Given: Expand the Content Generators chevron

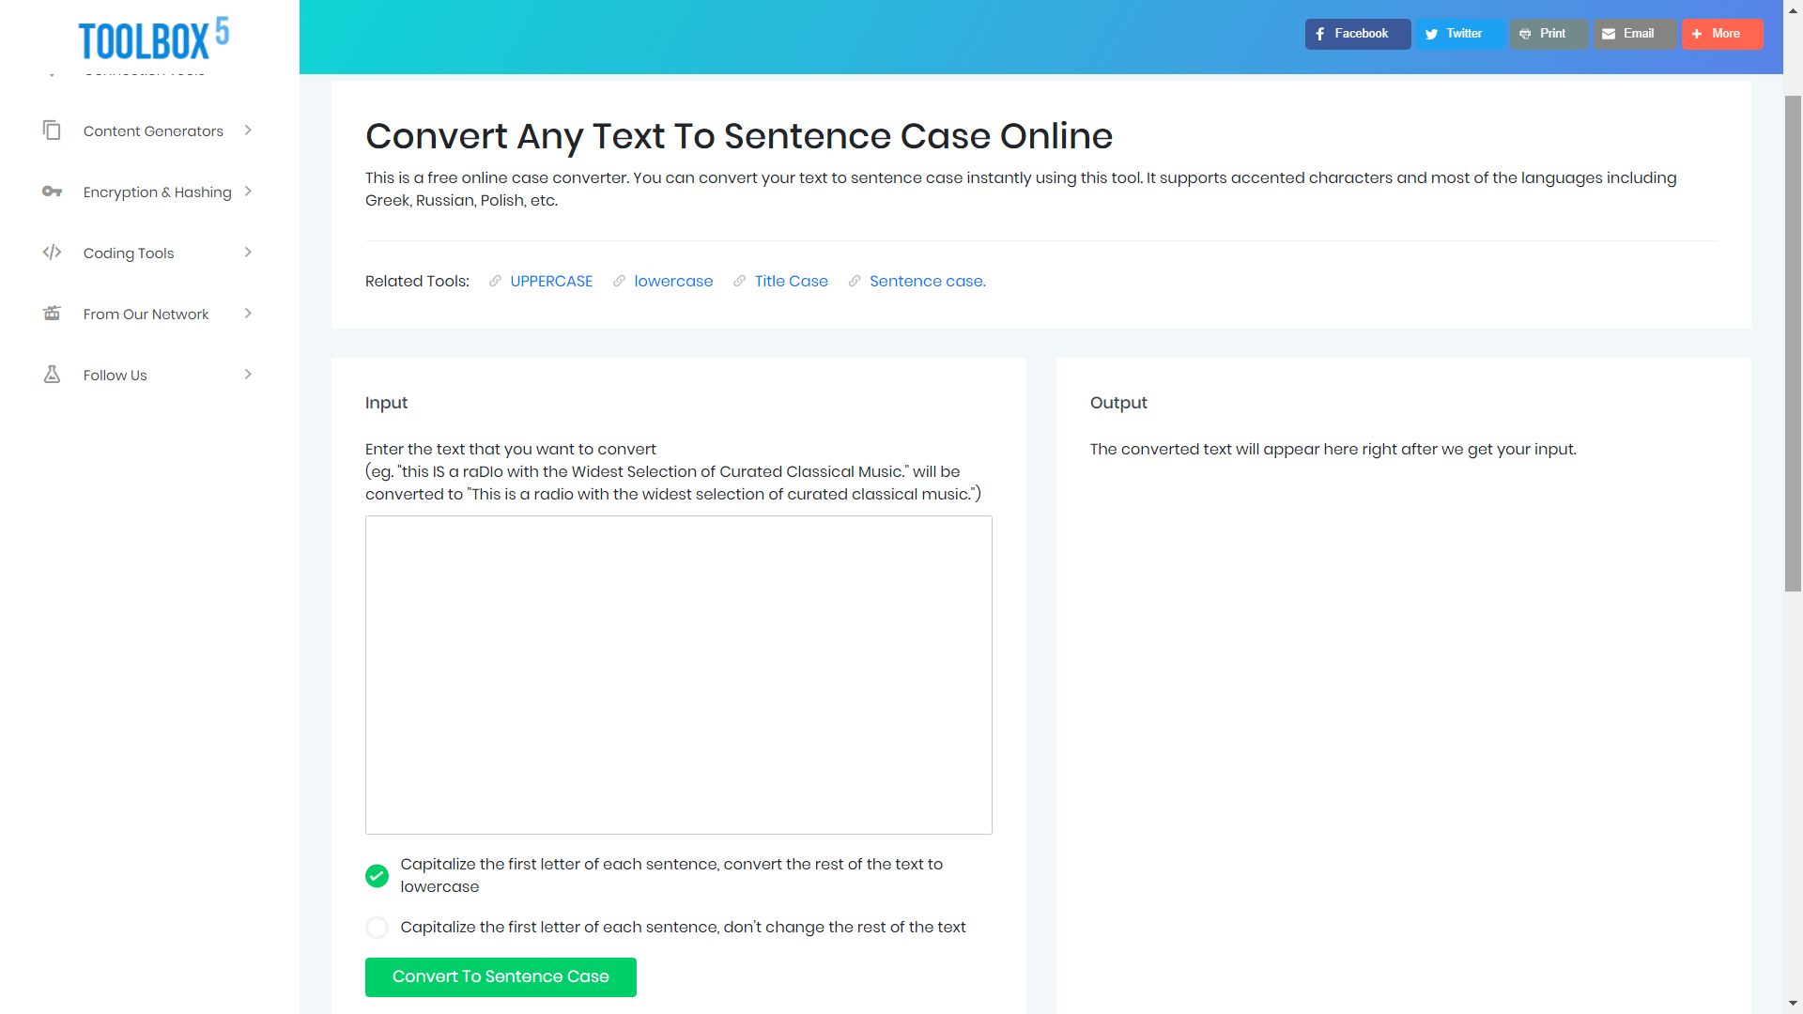Looking at the screenshot, I should tap(248, 131).
